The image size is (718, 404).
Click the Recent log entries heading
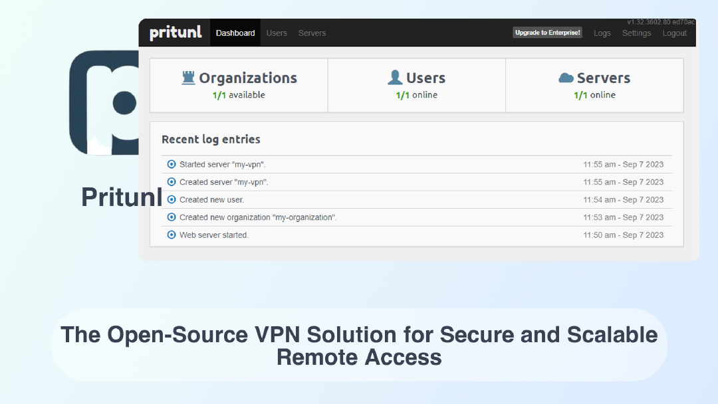(x=211, y=140)
